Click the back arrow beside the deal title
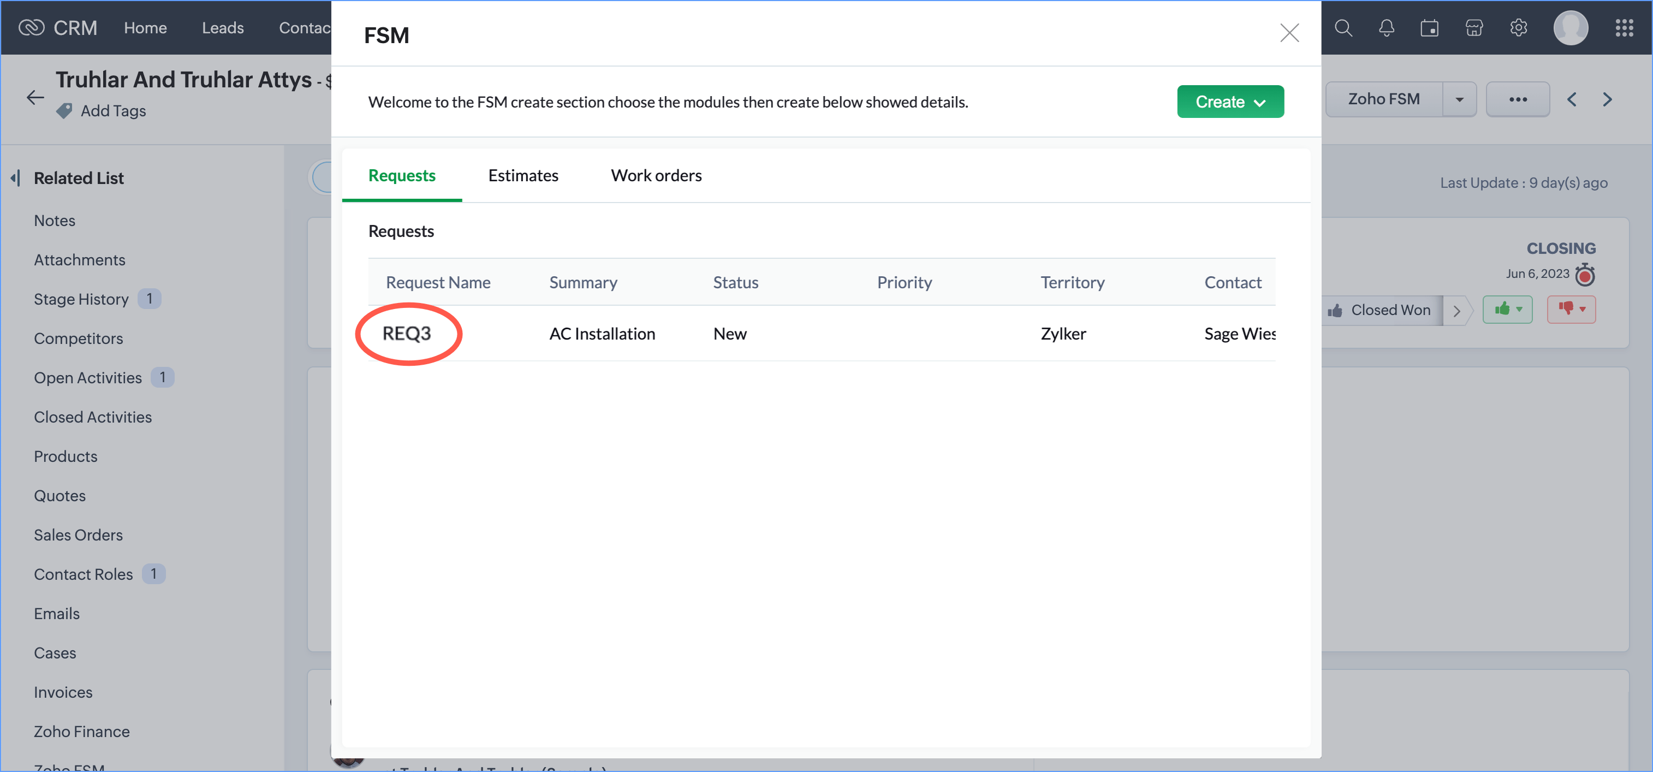Viewport: 1653px width, 772px height. [x=35, y=98]
